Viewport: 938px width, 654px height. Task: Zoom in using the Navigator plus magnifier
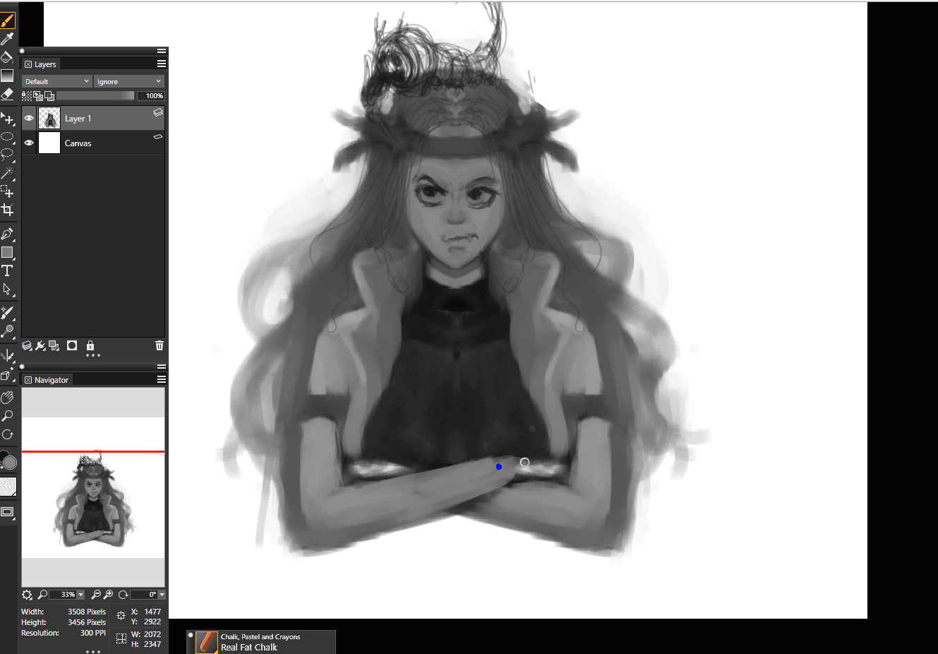(108, 595)
